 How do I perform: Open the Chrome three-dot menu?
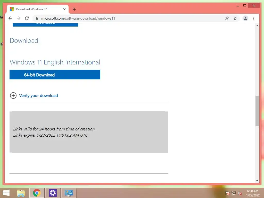(x=254, y=18)
